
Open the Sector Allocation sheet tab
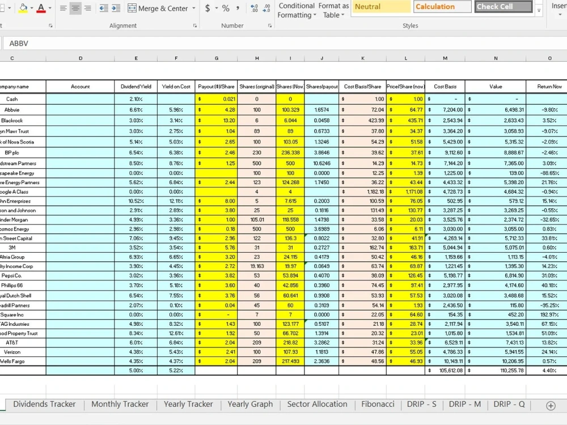tap(317, 405)
